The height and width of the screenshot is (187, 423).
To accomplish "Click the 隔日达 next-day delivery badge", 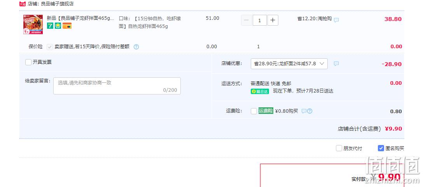I will [x=260, y=91].
